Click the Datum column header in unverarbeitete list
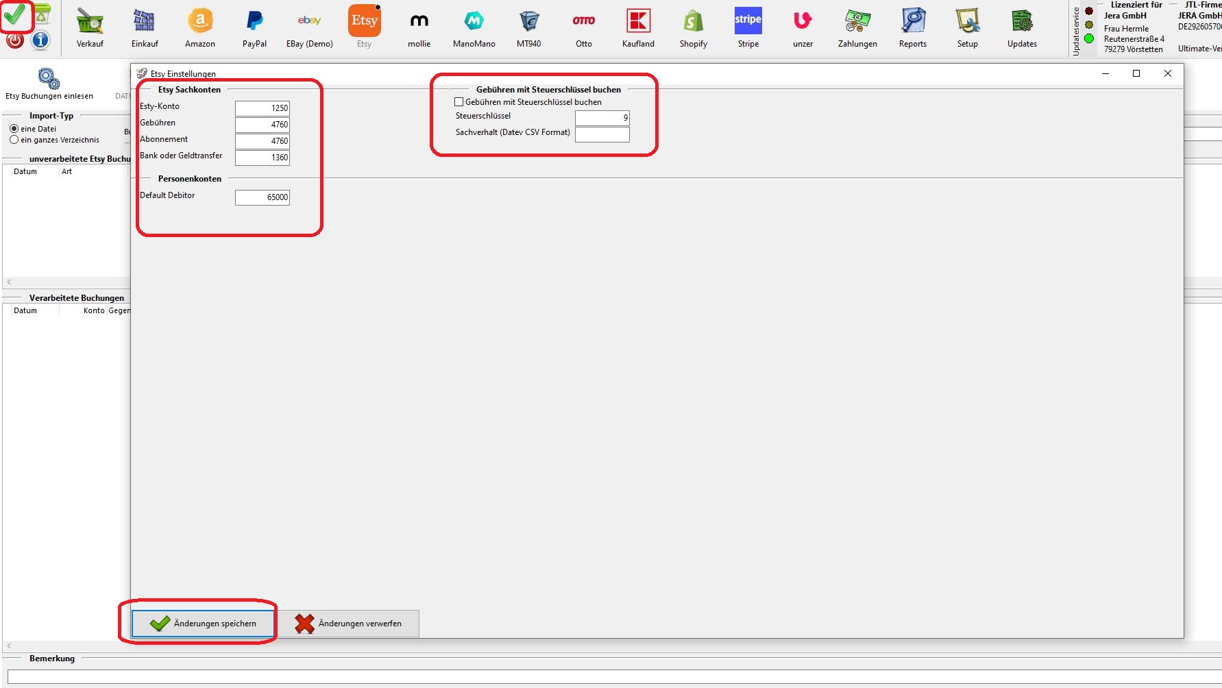The height and width of the screenshot is (688, 1222). [25, 172]
